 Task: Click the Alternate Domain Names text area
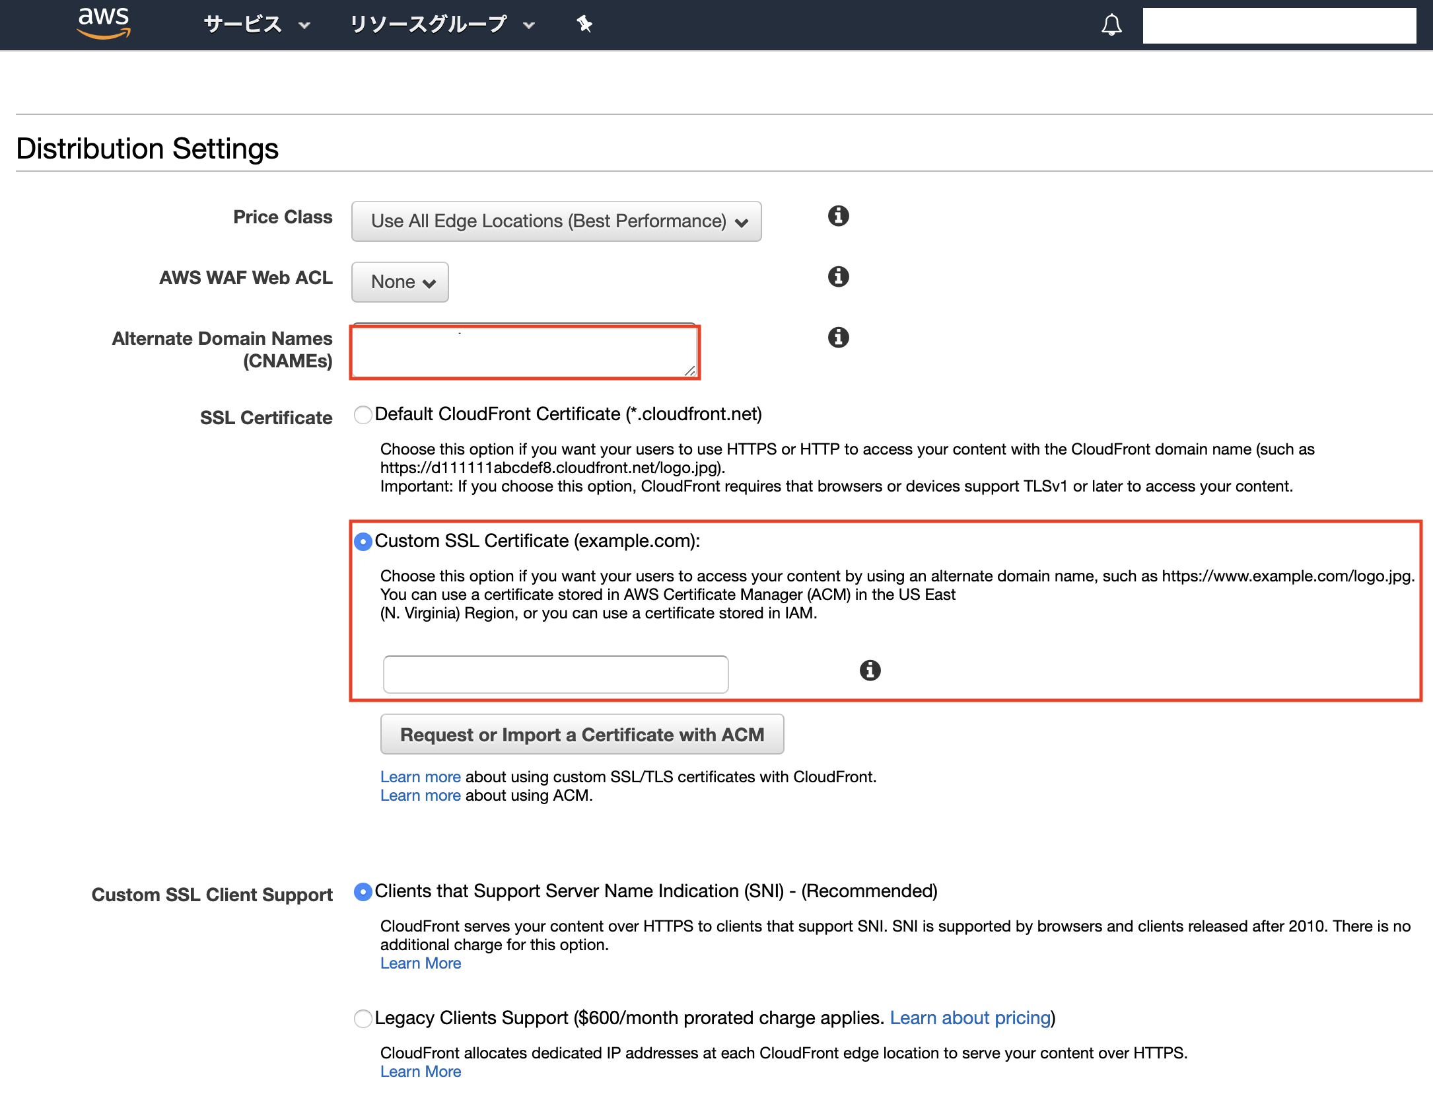[x=608, y=353]
